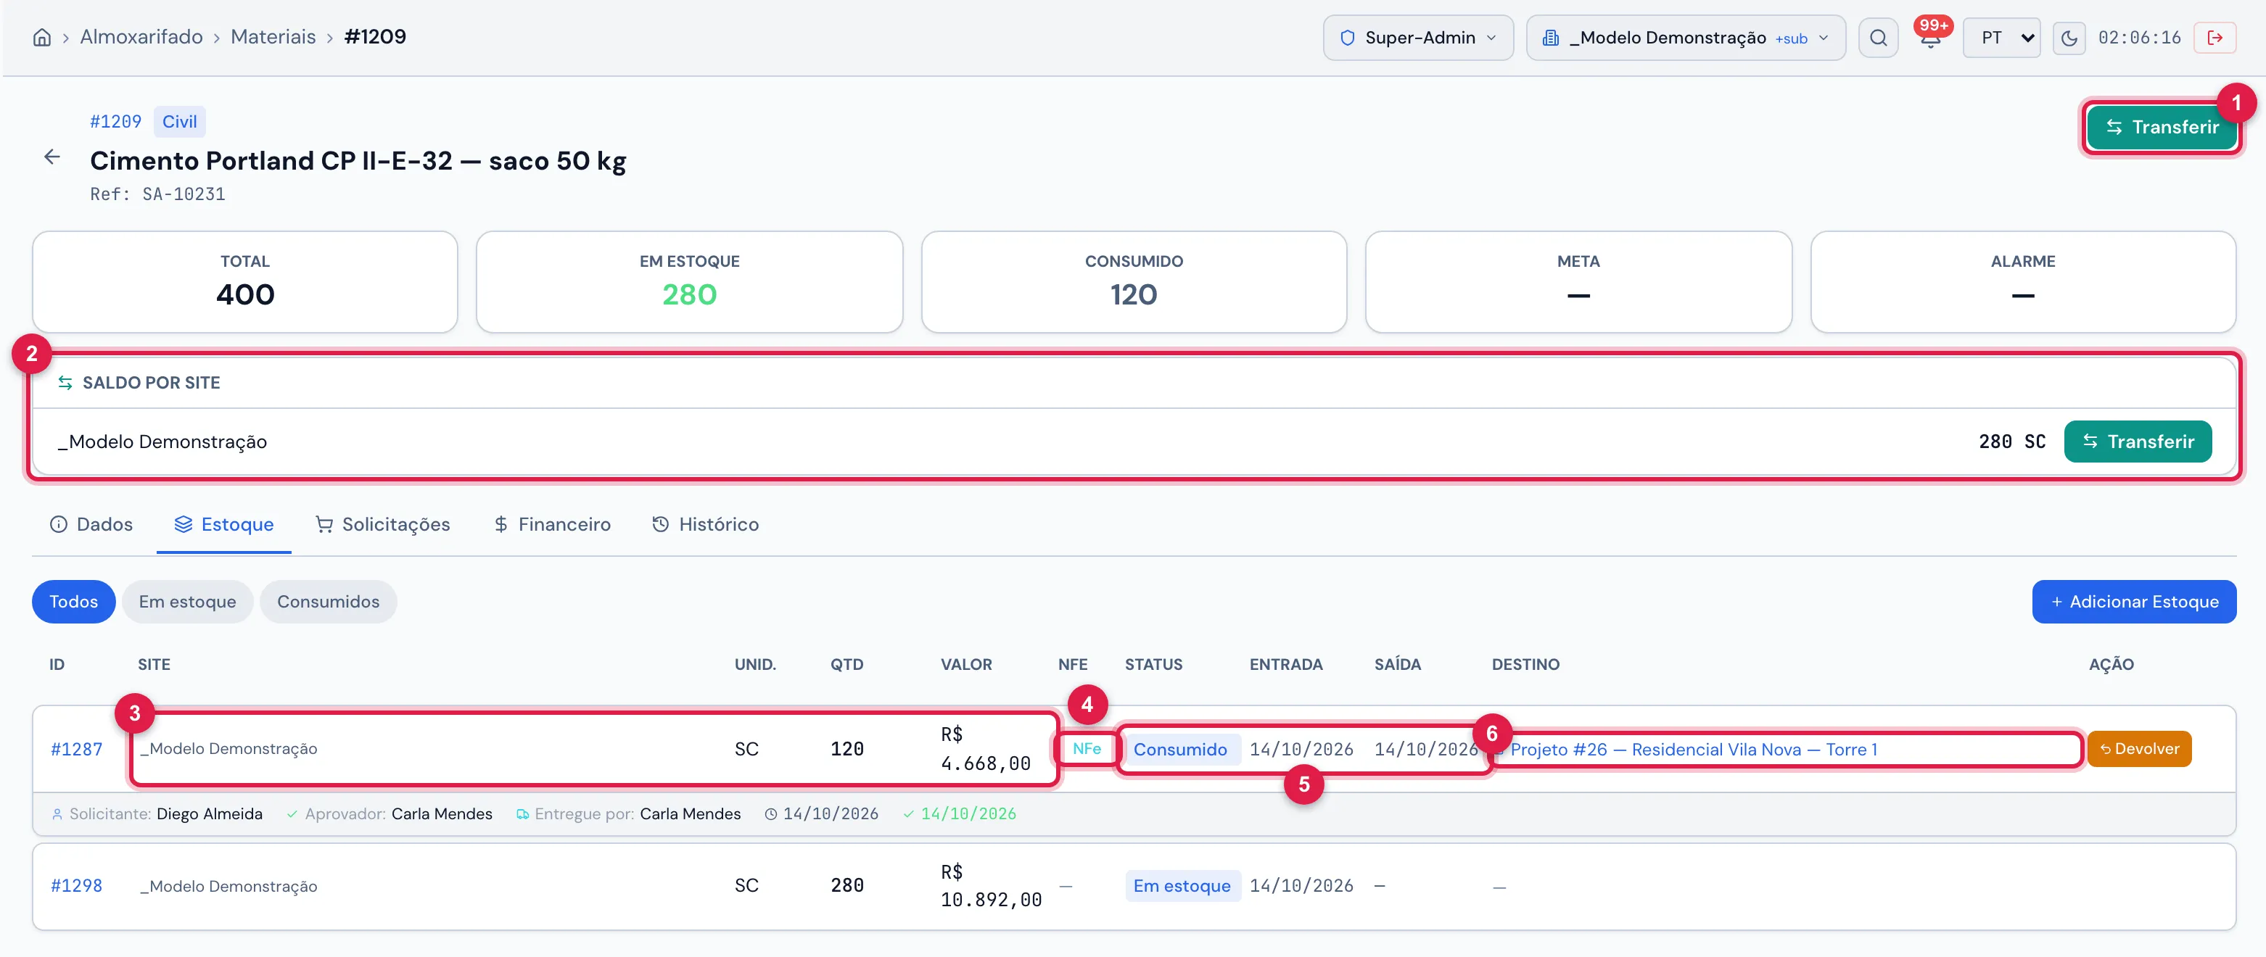Image resolution: width=2266 pixels, height=957 pixels.
Task: Switch to the Solicitações tab
Action: tap(383, 524)
